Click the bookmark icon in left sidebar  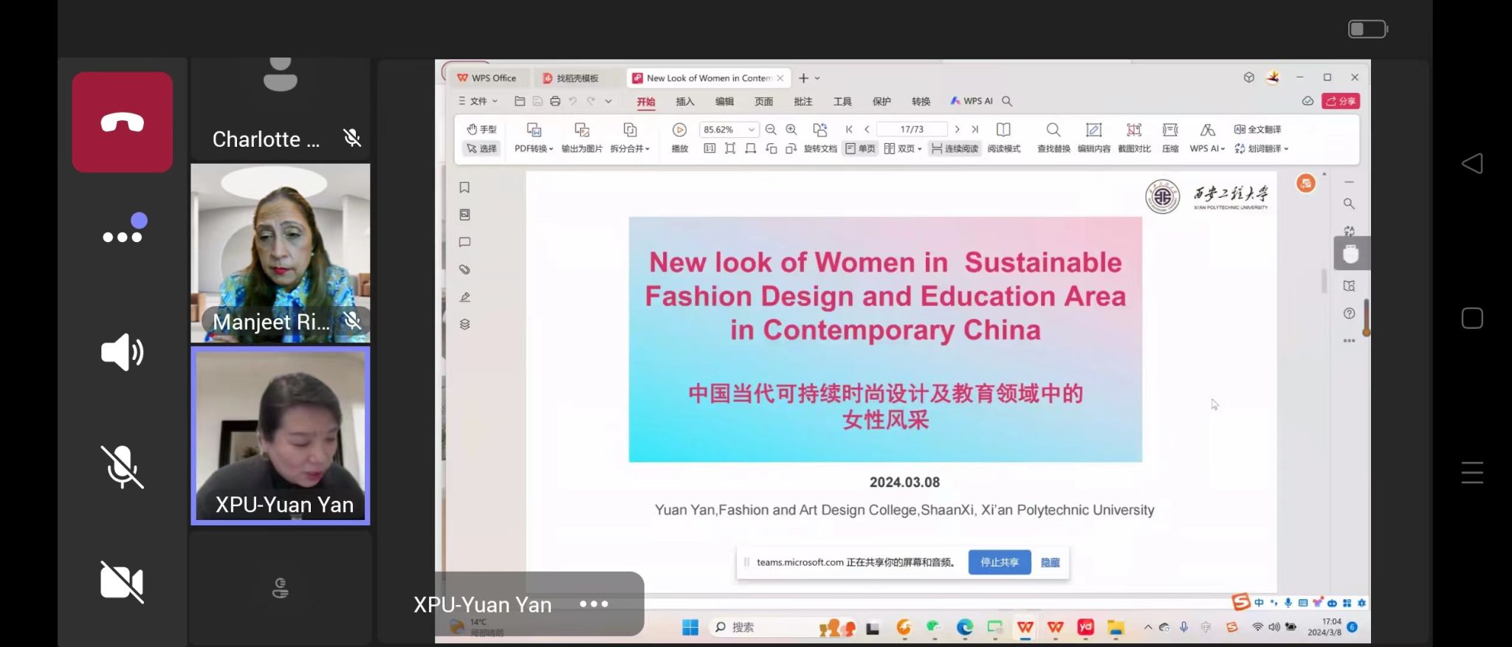[x=464, y=187]
